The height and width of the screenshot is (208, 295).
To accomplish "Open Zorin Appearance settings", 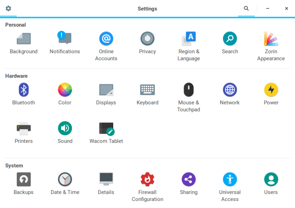I will (x=271, y=39).
